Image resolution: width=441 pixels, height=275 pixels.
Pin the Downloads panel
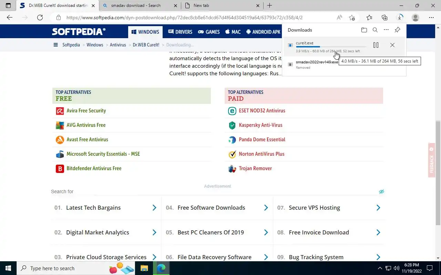(397, 30)
